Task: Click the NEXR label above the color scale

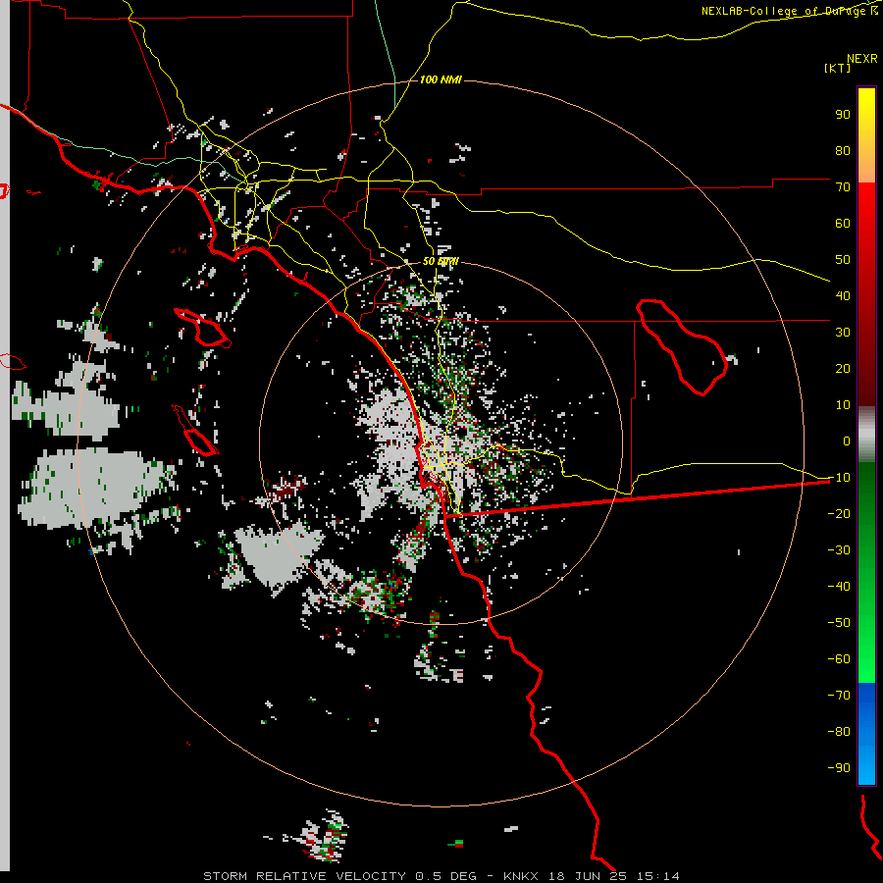Action: [x=862, y=59]
